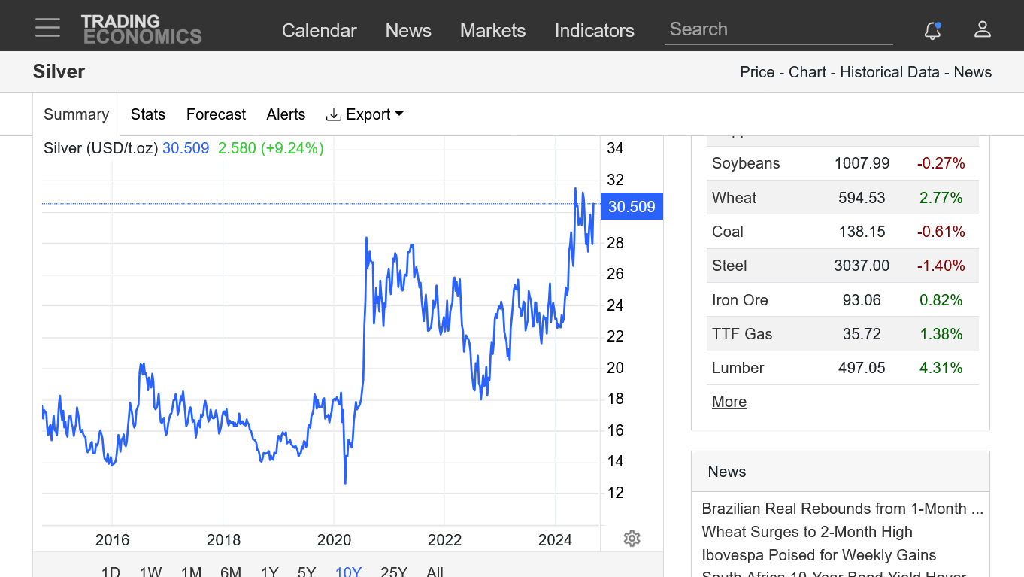
Task: Go to the Calendar page
Action: tap(319, 31)
